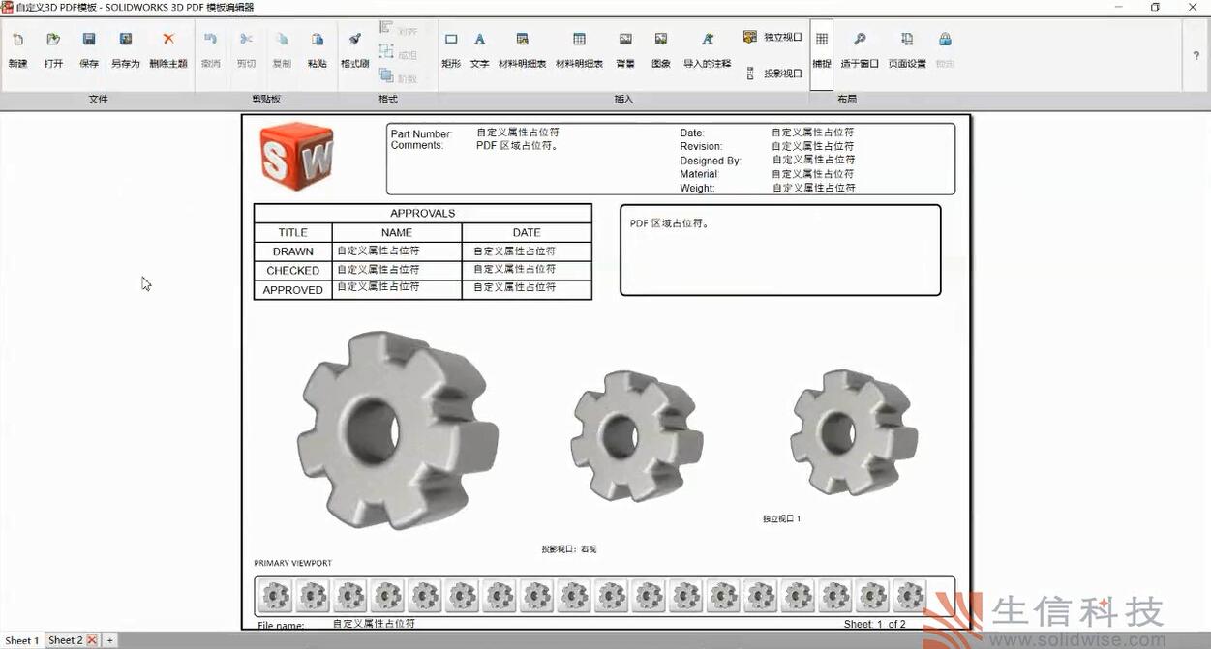
Task: Click 适于窗口 fit to window icon
Action: pos(860,40)
